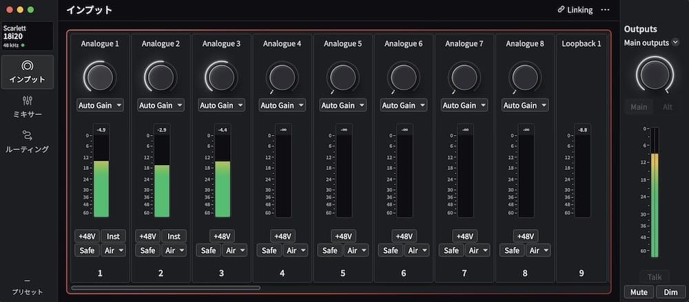The image size is (689, 302).
Task: Click the Linking chain icon button
Action: [575, 10]
